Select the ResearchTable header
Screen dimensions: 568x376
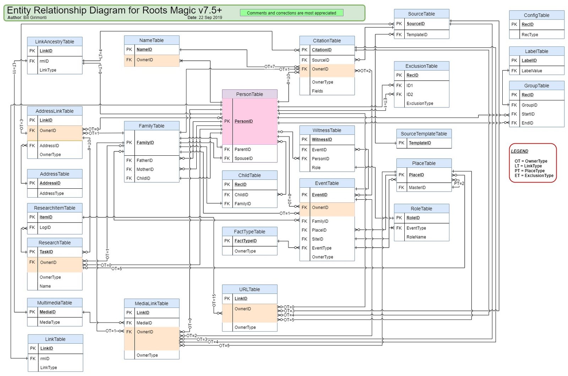[55, 243]
